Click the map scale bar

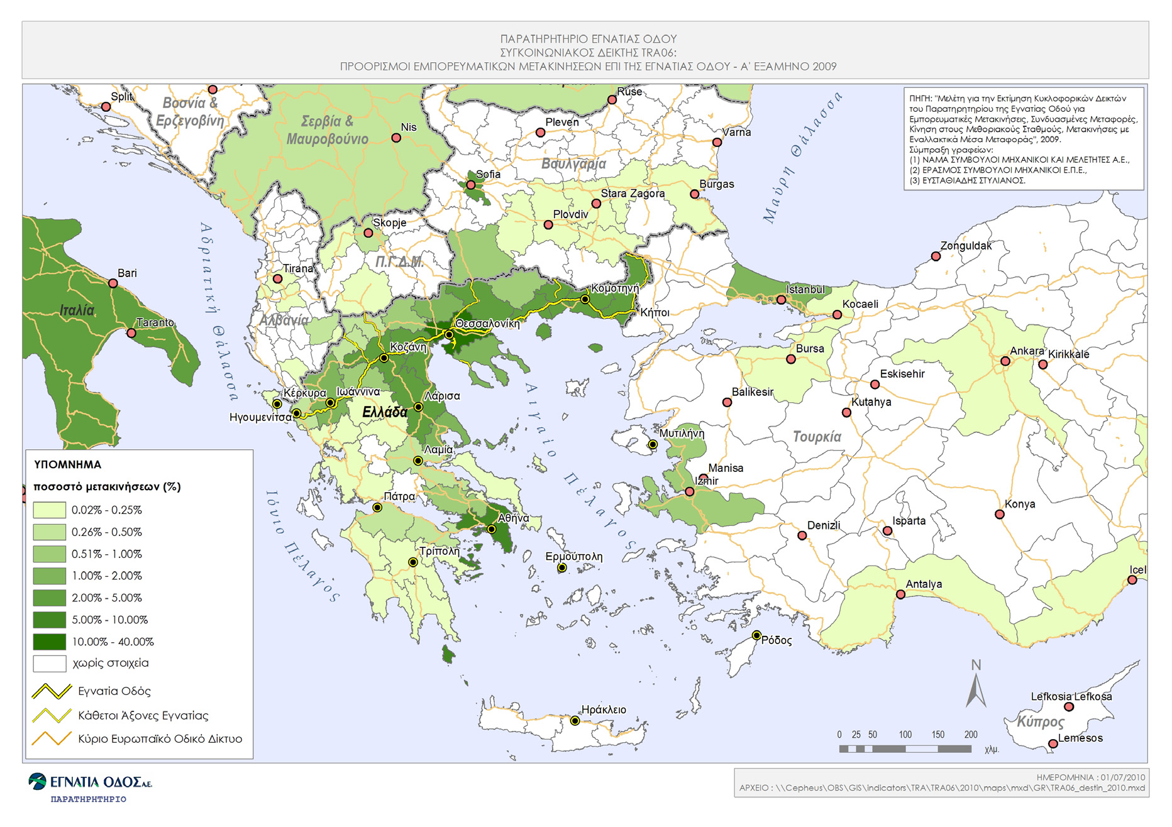coord(905,748)
